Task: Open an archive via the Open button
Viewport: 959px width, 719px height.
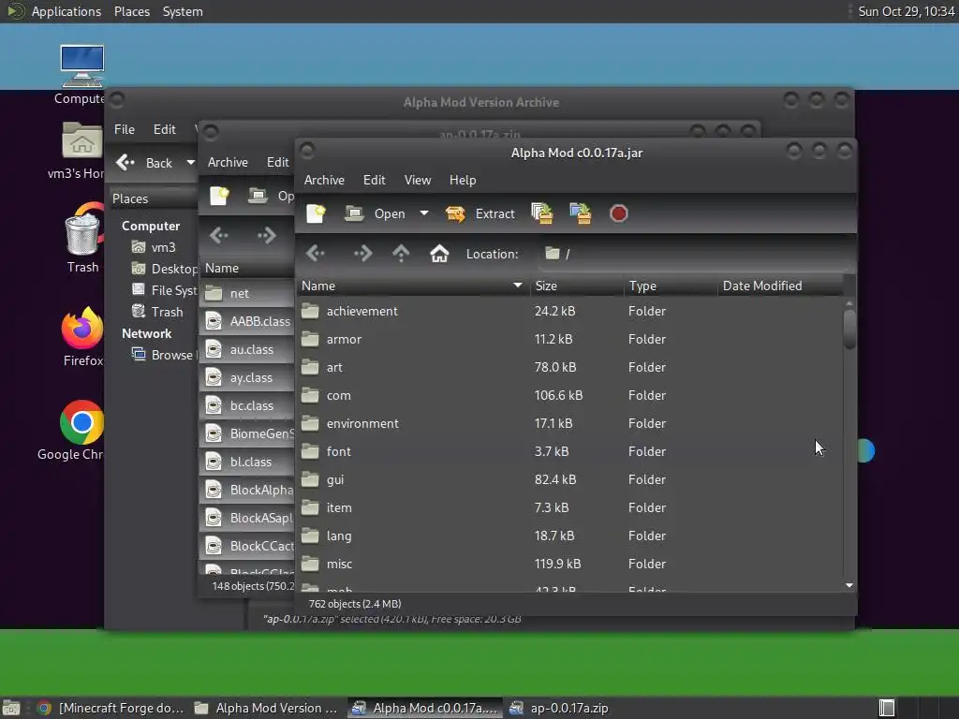Action: [375, 213]
